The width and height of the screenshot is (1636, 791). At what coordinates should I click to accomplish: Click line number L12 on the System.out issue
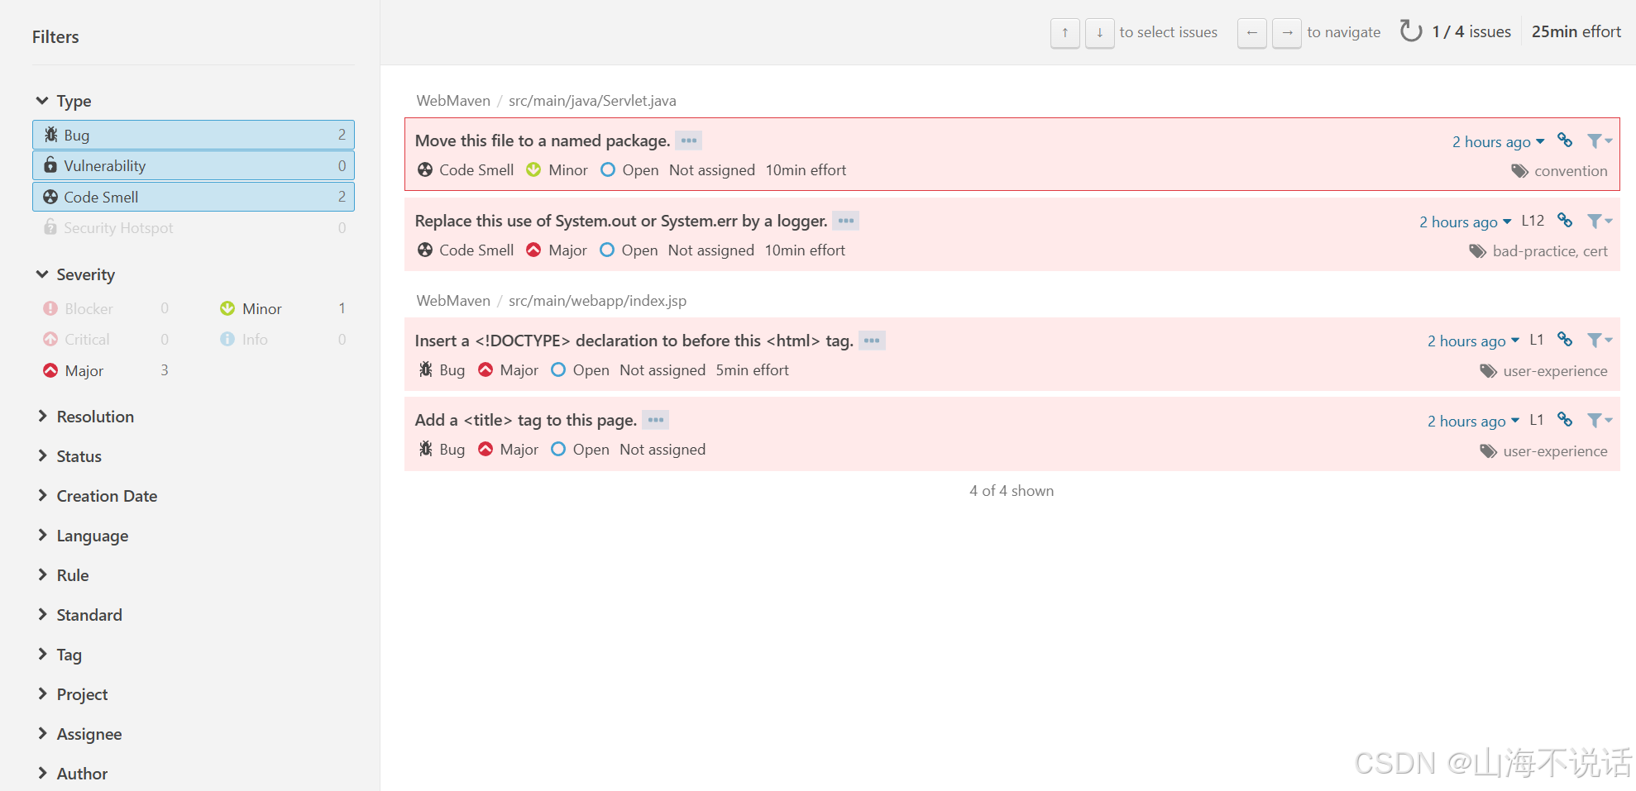pyautogui.click(x=1533, y=221)
